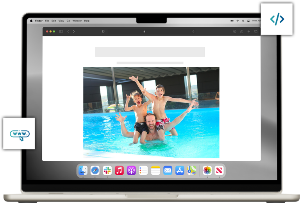This screenshot has width=300, height=203.
Task: Open the Window menu
Action: click(77, 21)
